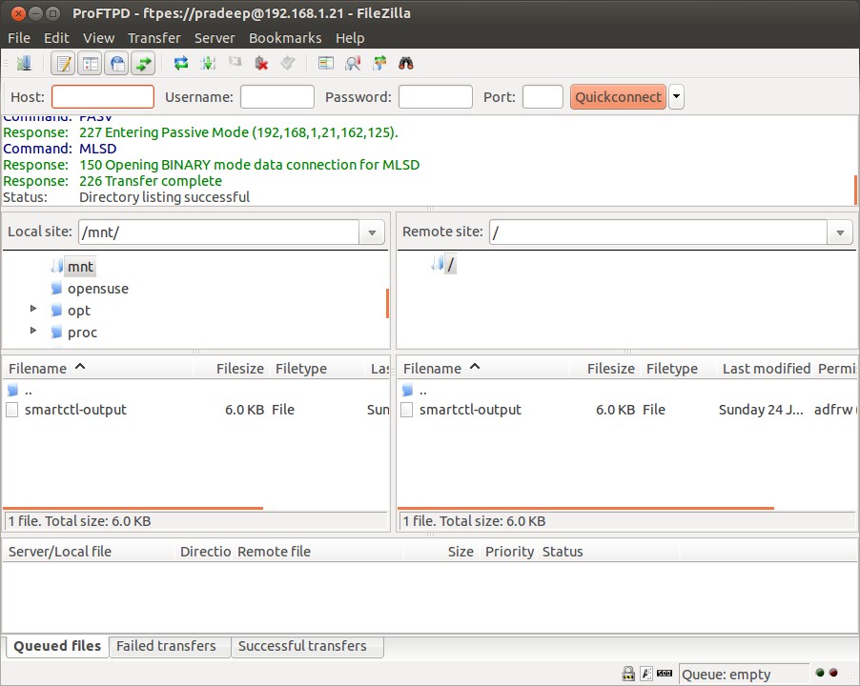Open the File menu
This screenshot has height=686, width=860.
click(x=19, y=38)
